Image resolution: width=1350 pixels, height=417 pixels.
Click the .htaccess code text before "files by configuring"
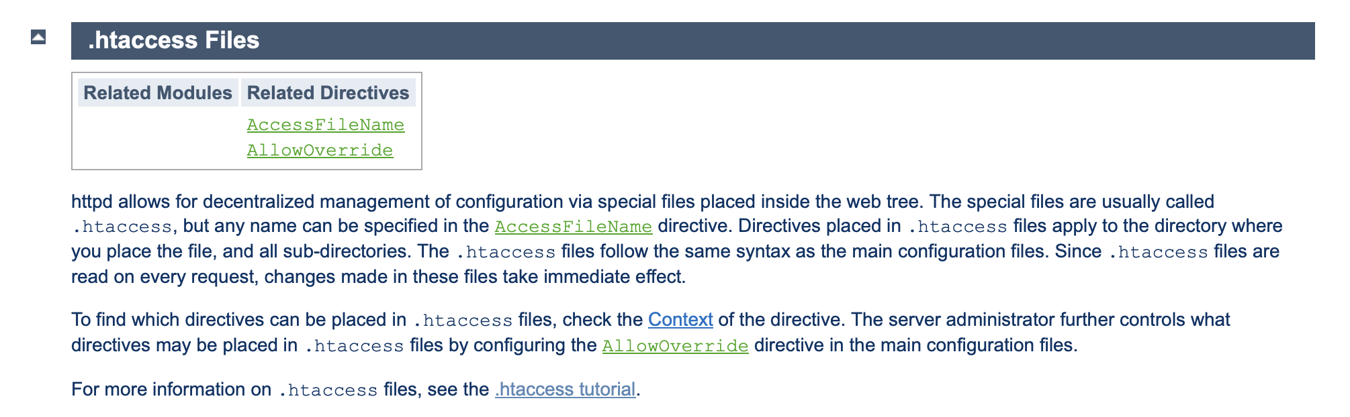click(354, 346)
